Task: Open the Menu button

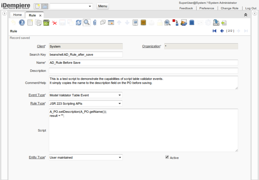Action: coord(103,6)
